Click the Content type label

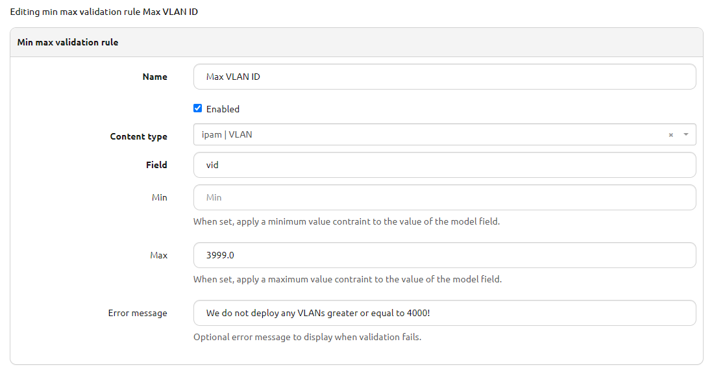point(138,136)
